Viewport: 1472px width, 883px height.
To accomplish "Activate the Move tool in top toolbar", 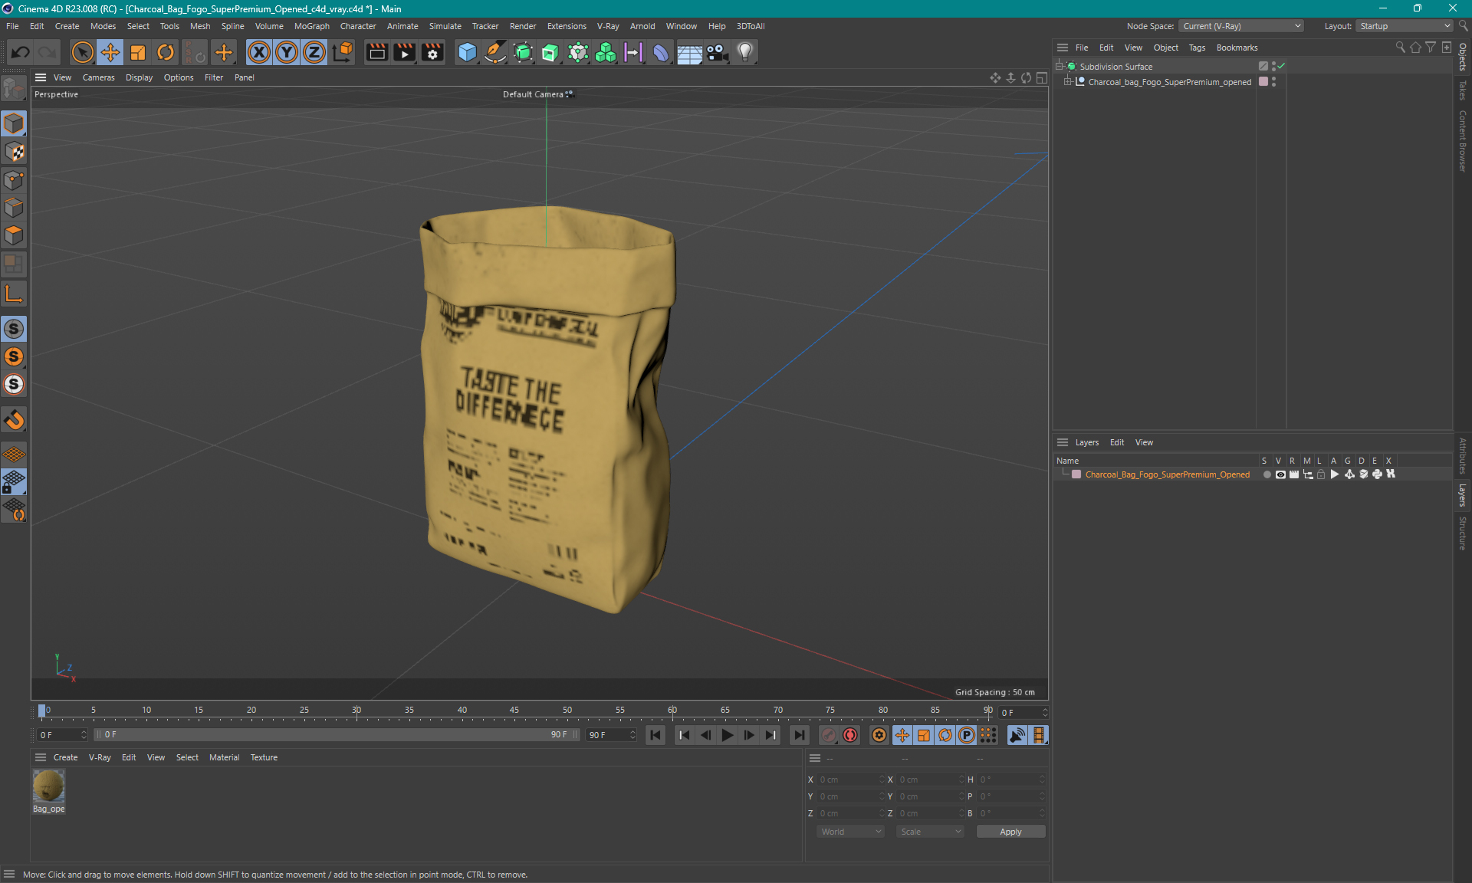I will coord(110,52).
